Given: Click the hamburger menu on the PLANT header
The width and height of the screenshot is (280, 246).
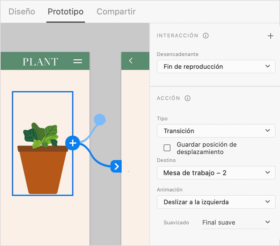Looking at the screenshot, I should coord(78,61).
